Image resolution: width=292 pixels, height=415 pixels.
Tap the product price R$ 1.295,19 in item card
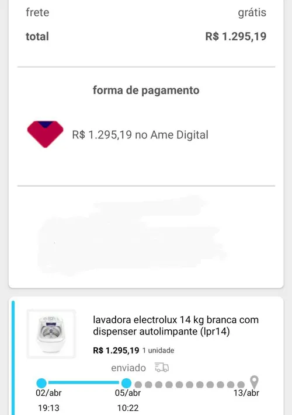pos(116,350)
